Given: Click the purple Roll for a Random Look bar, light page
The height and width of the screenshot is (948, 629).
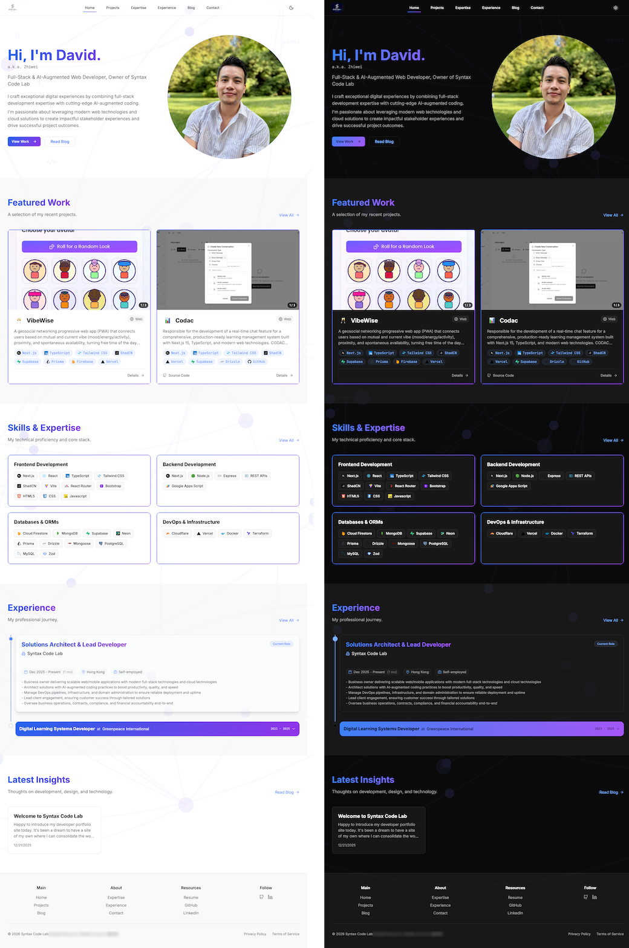Looking at the screenshot, I should click(x=79, y=247).
